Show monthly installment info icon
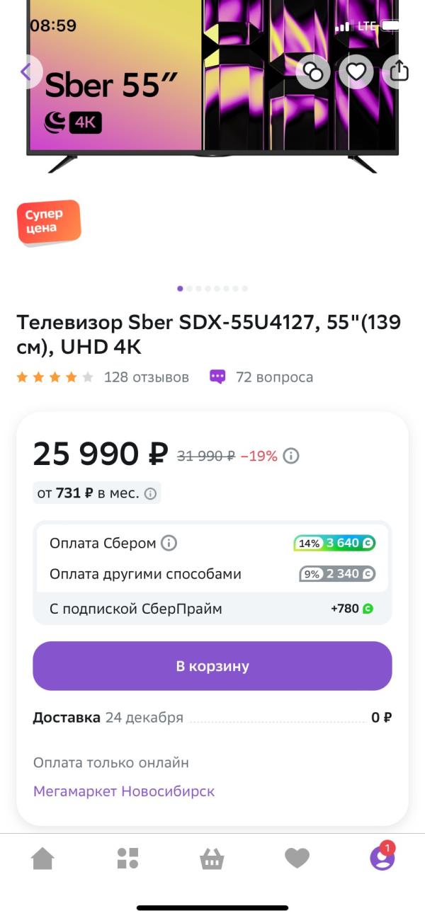The image size is (425, 918). [x=150, y=494]
